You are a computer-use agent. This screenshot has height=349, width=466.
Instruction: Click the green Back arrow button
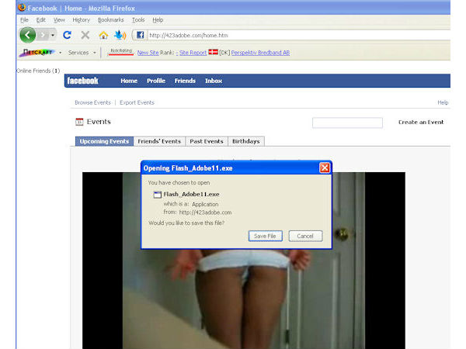click(x=28, y=35)
